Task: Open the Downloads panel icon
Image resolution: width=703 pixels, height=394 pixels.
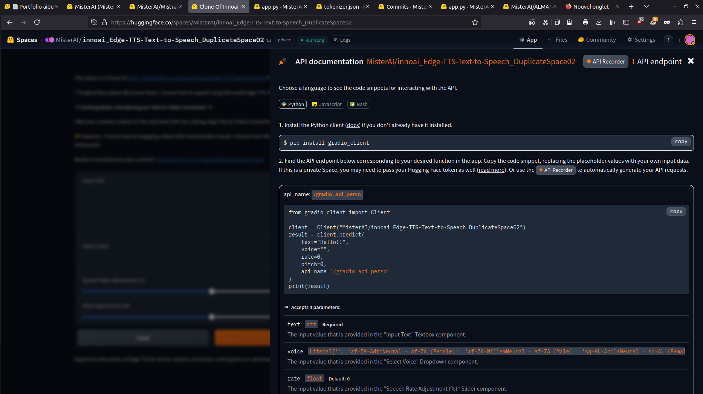Action: [x=599, y=22]
